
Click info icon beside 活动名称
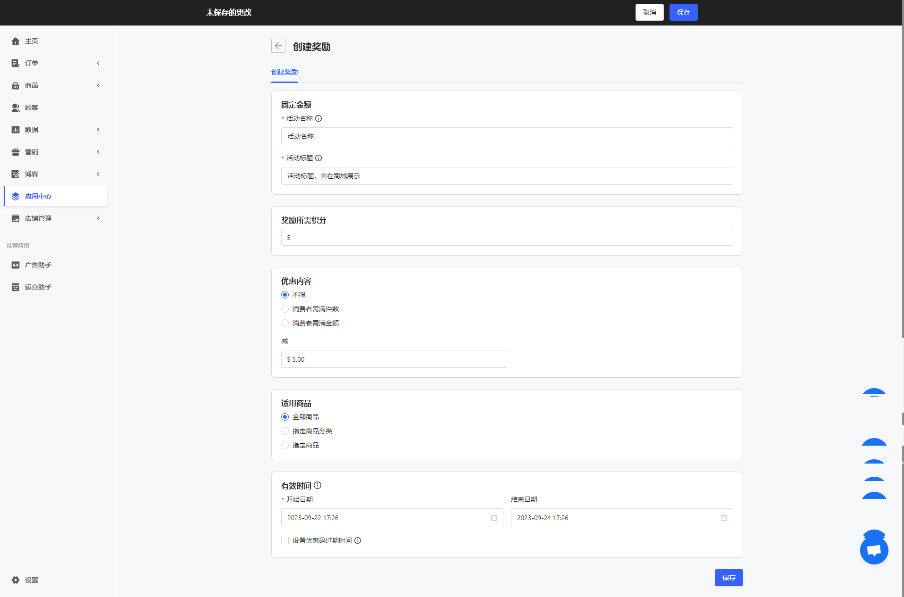pyautogui.click(x=318, y=118)
